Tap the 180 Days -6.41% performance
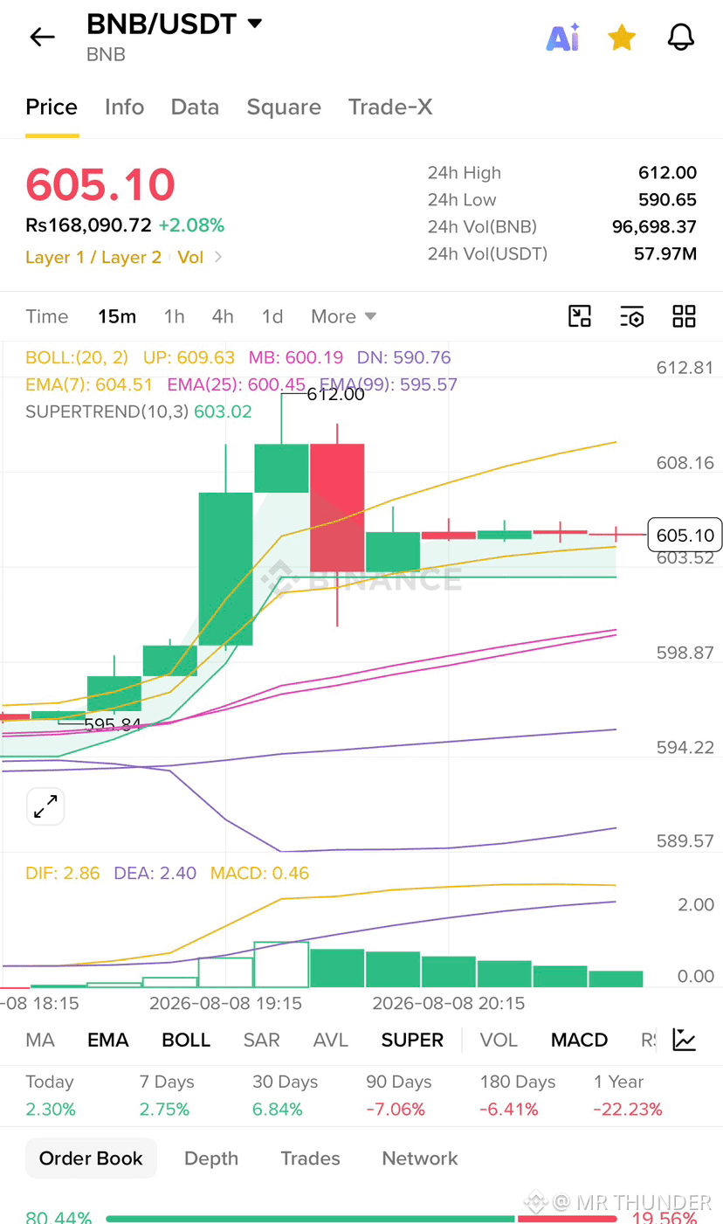Image resolution: width=723 pixels, height=1224 pixels. pyautogui.click(x=518, y=1096)
